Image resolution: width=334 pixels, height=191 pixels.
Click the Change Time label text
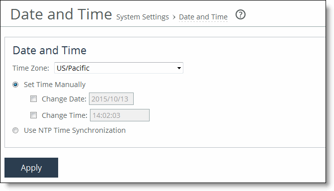pyautogui.click(x=65, y=115)
